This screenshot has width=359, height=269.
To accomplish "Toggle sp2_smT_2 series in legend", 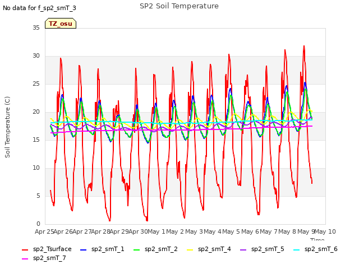I will tap(155, 249).
